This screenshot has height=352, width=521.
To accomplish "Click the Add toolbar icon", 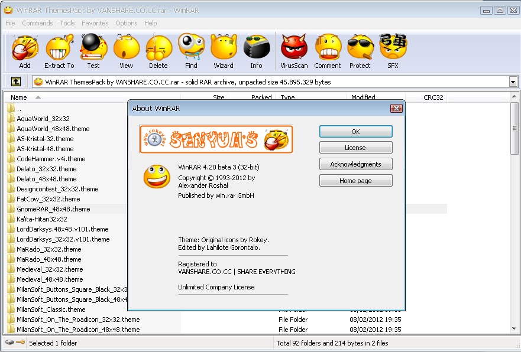I will [25, 51].
